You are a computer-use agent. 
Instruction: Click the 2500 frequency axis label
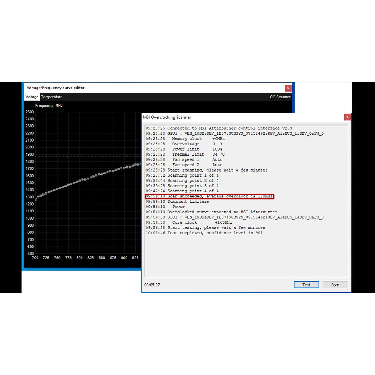30,112
